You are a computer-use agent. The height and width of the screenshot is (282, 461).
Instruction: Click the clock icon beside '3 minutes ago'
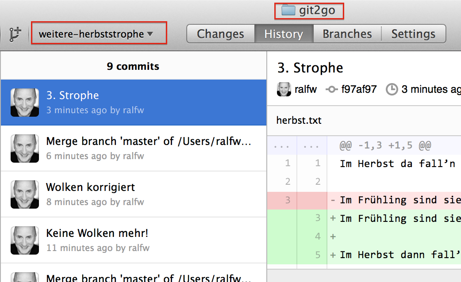392,89
